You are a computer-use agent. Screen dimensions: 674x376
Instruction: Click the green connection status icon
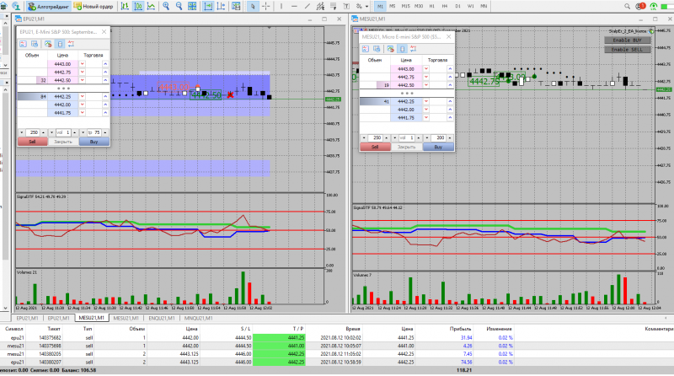[654, 7]
